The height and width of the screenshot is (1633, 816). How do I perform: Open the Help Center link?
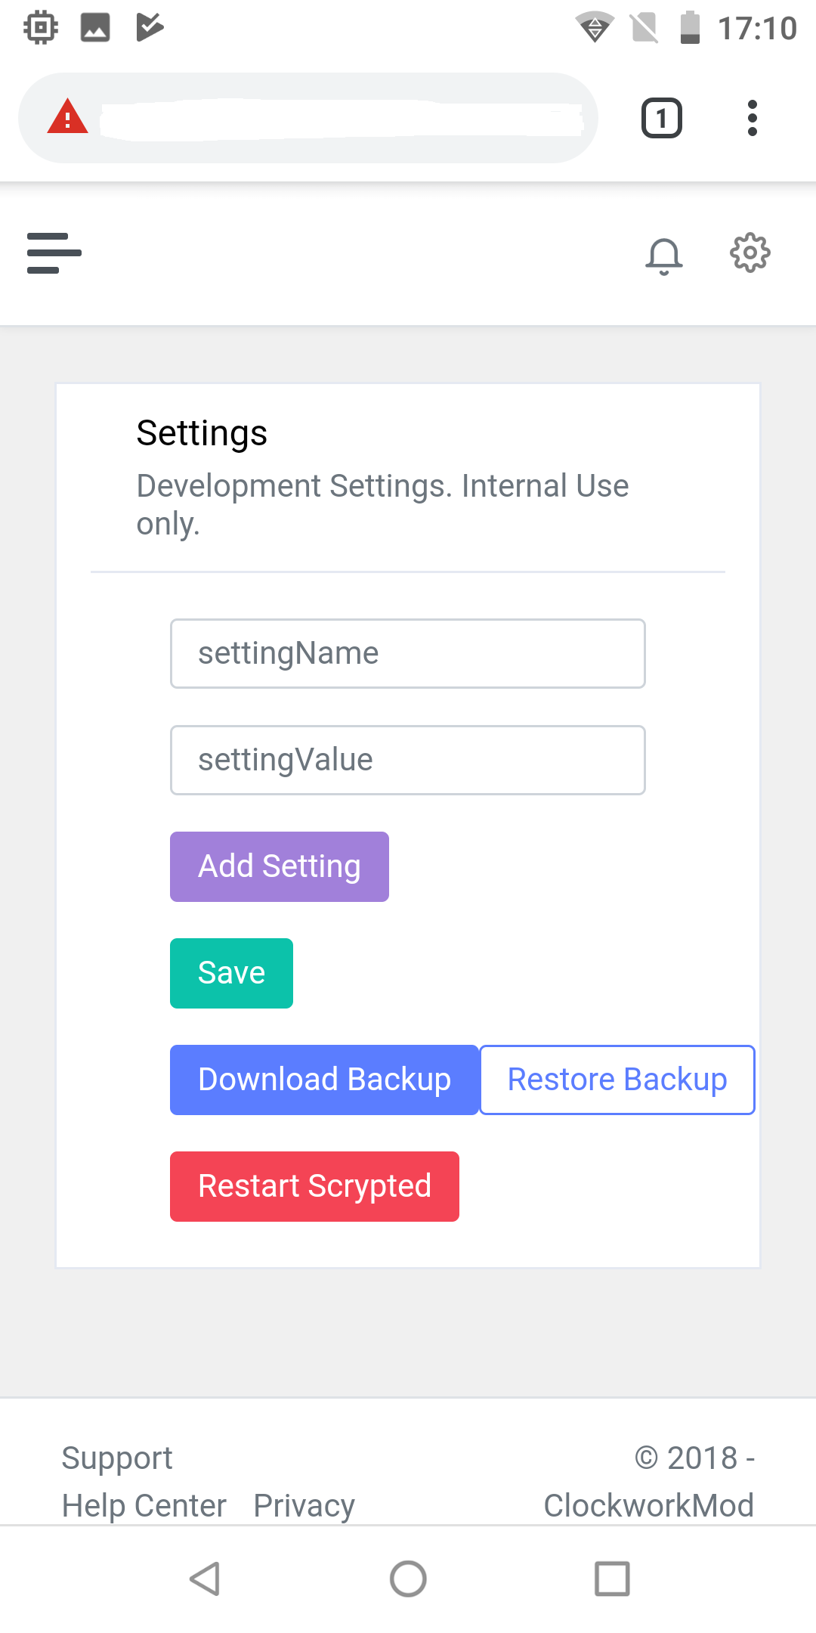(144, 1505)
